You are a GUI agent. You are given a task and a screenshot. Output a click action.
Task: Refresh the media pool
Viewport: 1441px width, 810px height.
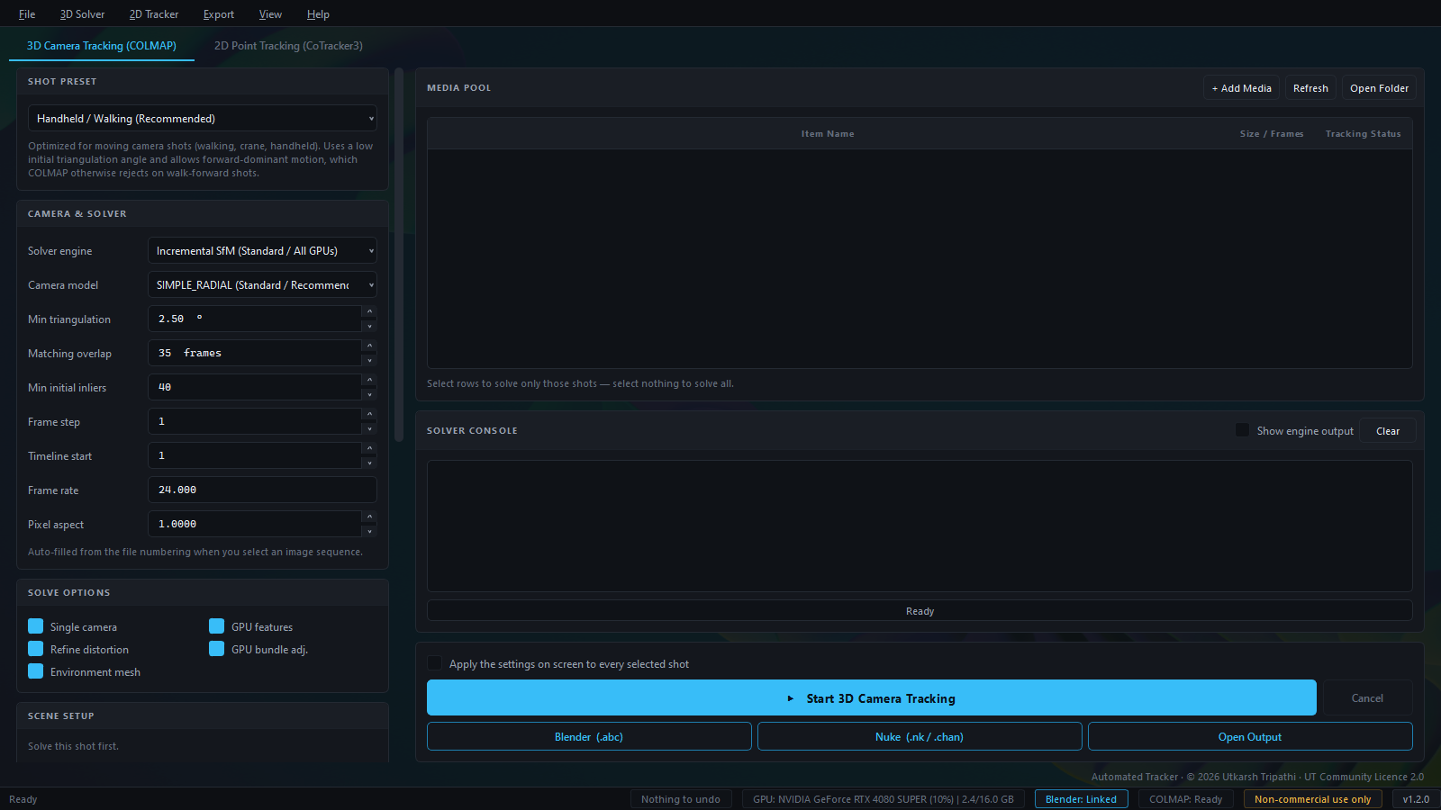click(1310, 88)
